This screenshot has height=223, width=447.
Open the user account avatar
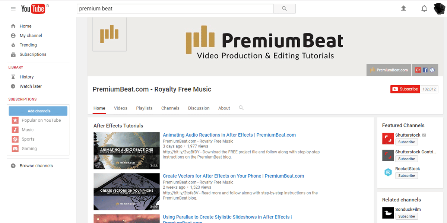pos(440,9)
